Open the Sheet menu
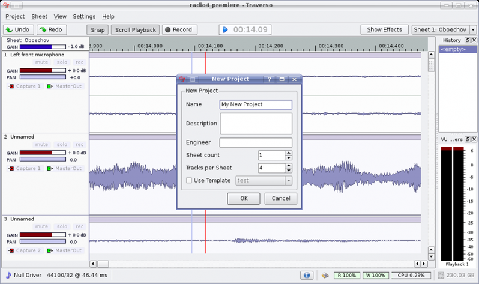Screen dimensions: 479x284 click(x=40, y=16)
